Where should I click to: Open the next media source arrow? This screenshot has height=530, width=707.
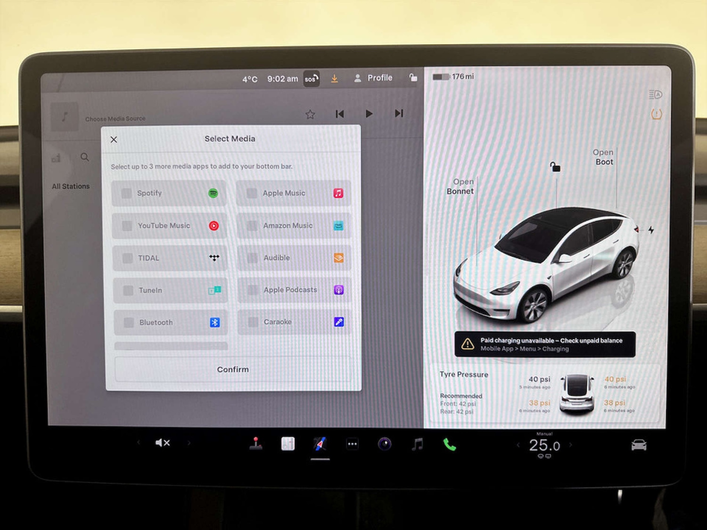pyautogui.click(x=399, y=113)
